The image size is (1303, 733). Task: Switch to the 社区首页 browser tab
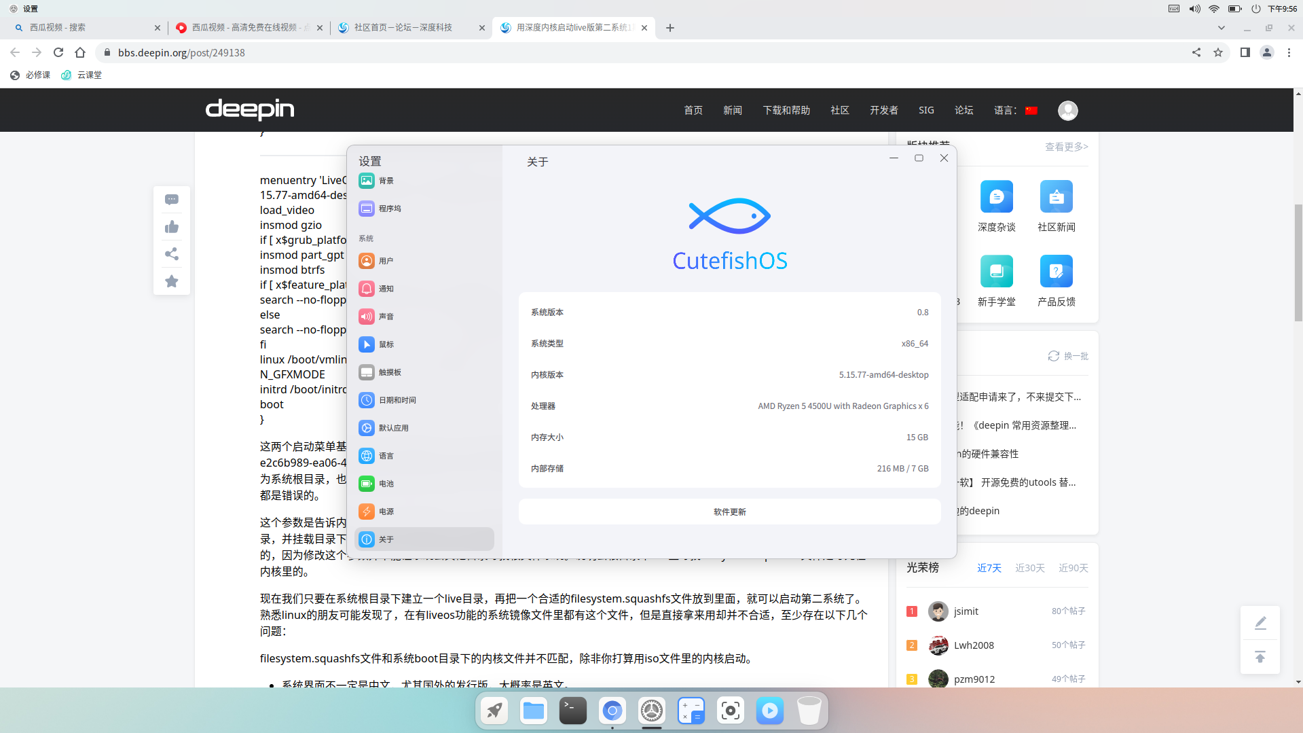click(403, 28)
